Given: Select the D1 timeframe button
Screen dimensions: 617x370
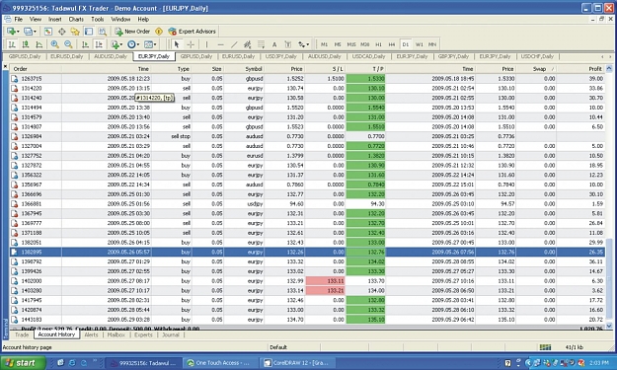Looking at the screenshot, I should coord(406,44).
